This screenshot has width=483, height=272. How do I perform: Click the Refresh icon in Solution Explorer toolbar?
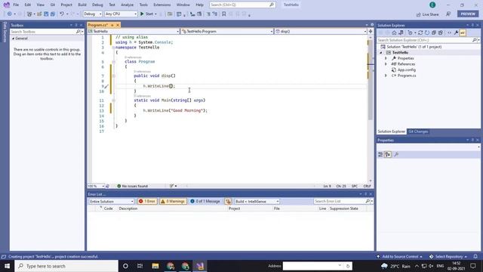427,32
